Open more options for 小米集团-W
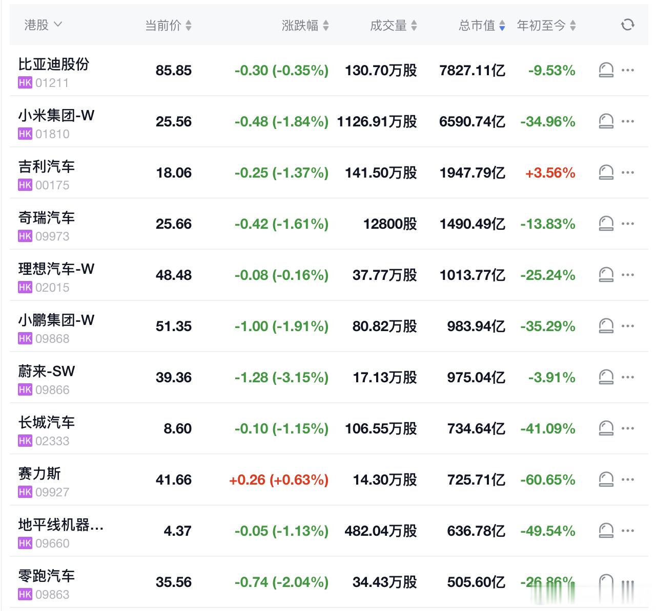 pos(628,121)
